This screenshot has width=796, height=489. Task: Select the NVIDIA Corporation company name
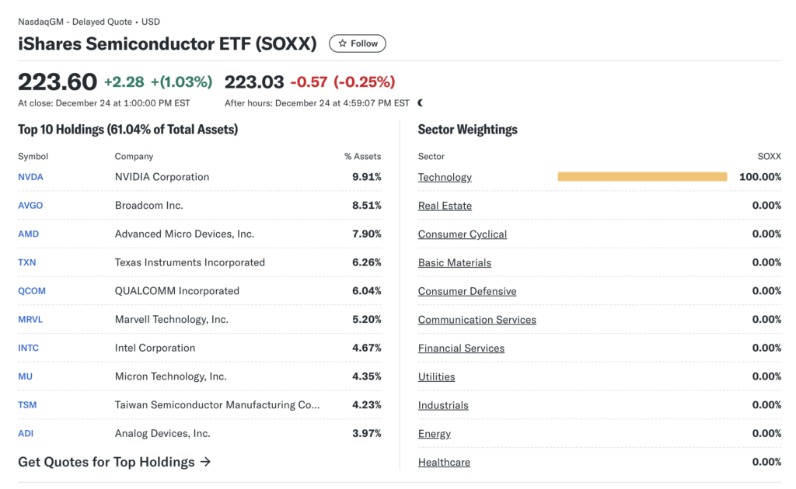162,177
